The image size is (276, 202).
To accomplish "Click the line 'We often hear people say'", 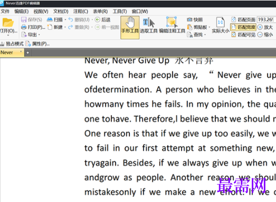I will [141, 75].
